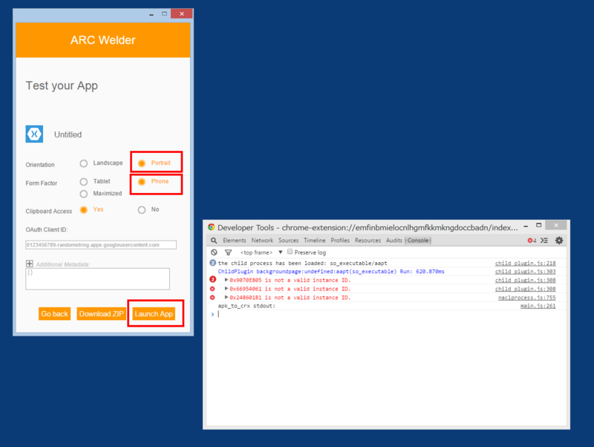Expand the 0x248601B1 error message
This screenshot has height=447, width=594.
226,297
